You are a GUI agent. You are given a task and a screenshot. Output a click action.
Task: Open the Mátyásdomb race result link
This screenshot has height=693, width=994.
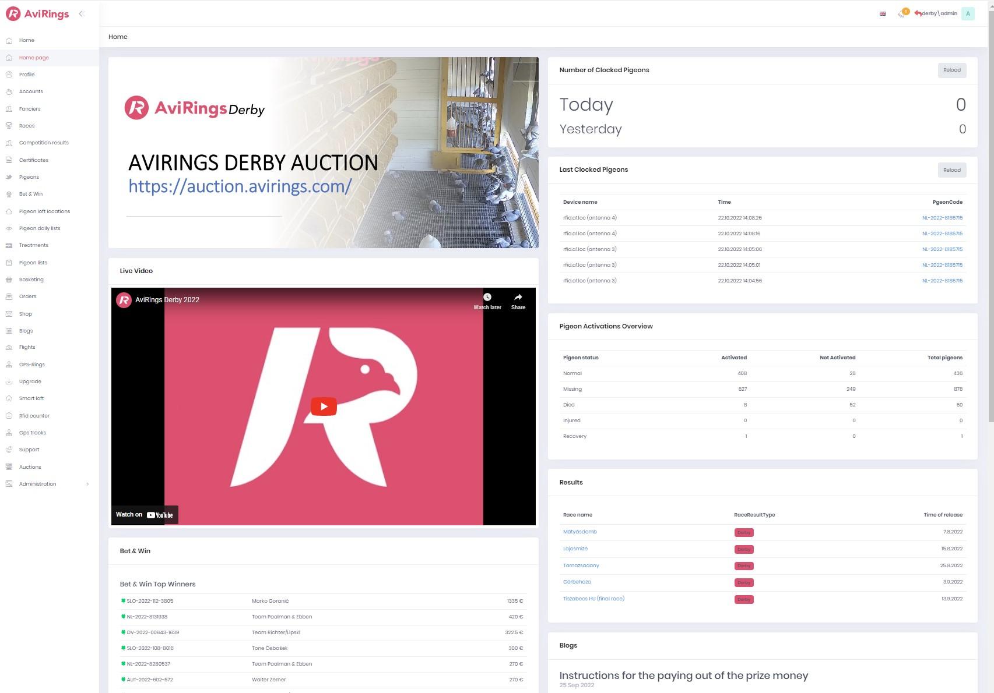[579, 532]
